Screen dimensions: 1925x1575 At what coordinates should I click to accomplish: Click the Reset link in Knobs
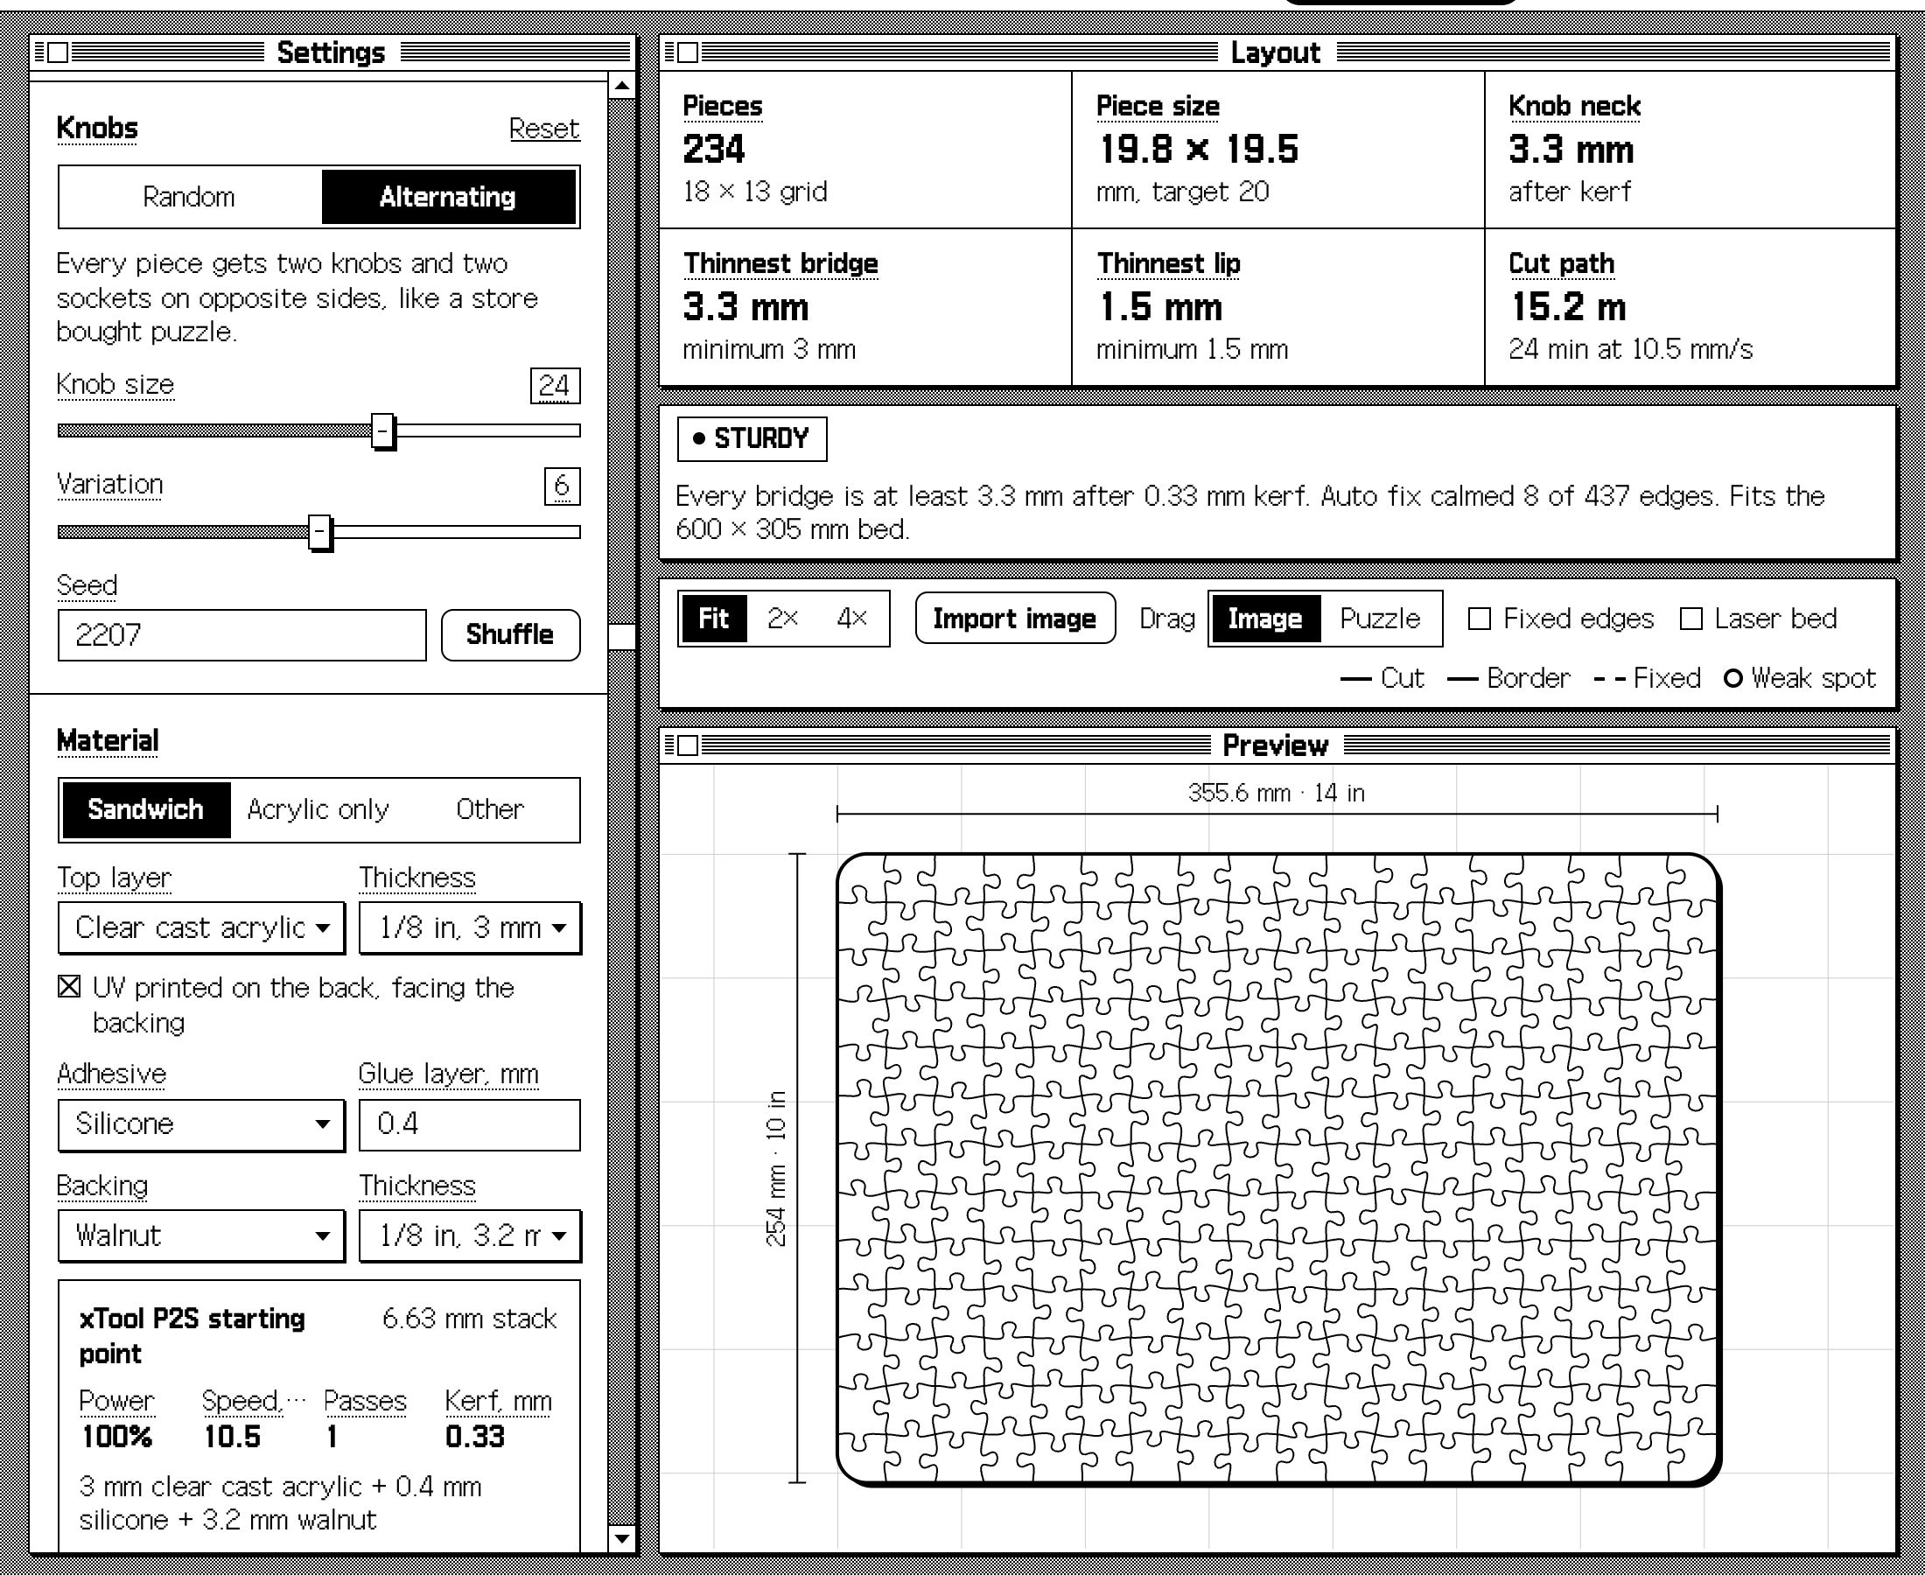click(543, 129)
